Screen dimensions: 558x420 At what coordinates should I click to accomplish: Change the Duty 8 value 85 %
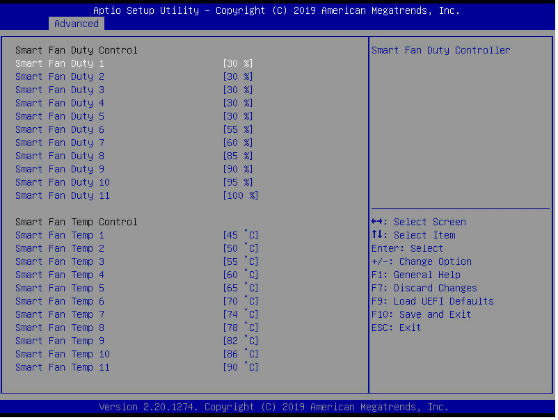tap(238, 156)
